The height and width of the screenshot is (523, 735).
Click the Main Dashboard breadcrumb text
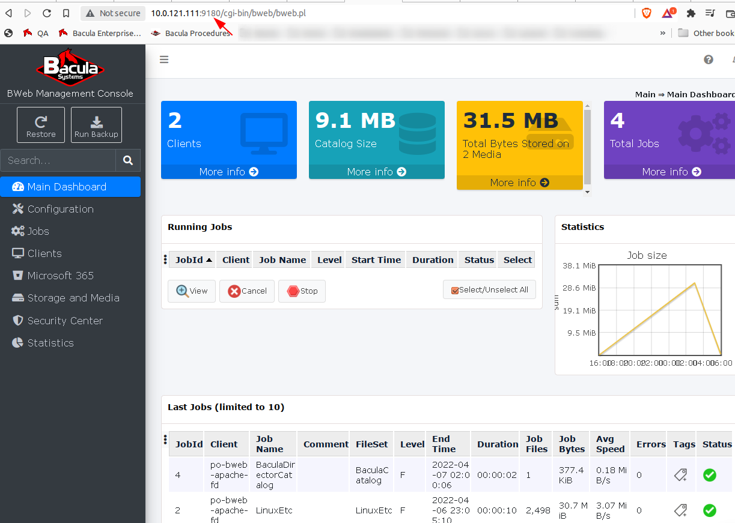(x=701, y=94)
